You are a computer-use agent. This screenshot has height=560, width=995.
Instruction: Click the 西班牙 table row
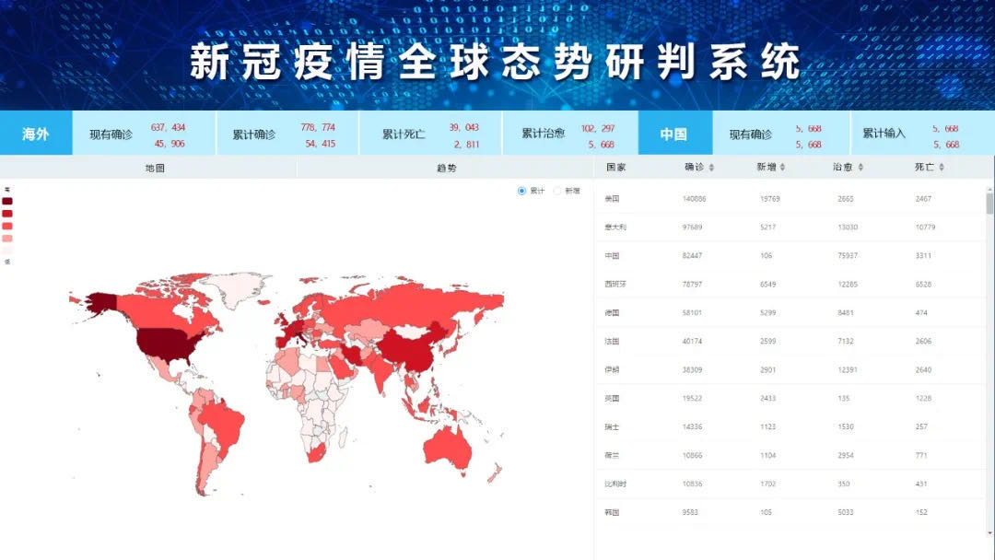click(783, 285)
